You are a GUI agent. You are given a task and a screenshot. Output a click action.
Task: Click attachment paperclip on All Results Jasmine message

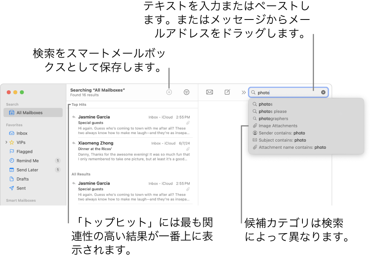coord(188,189)
